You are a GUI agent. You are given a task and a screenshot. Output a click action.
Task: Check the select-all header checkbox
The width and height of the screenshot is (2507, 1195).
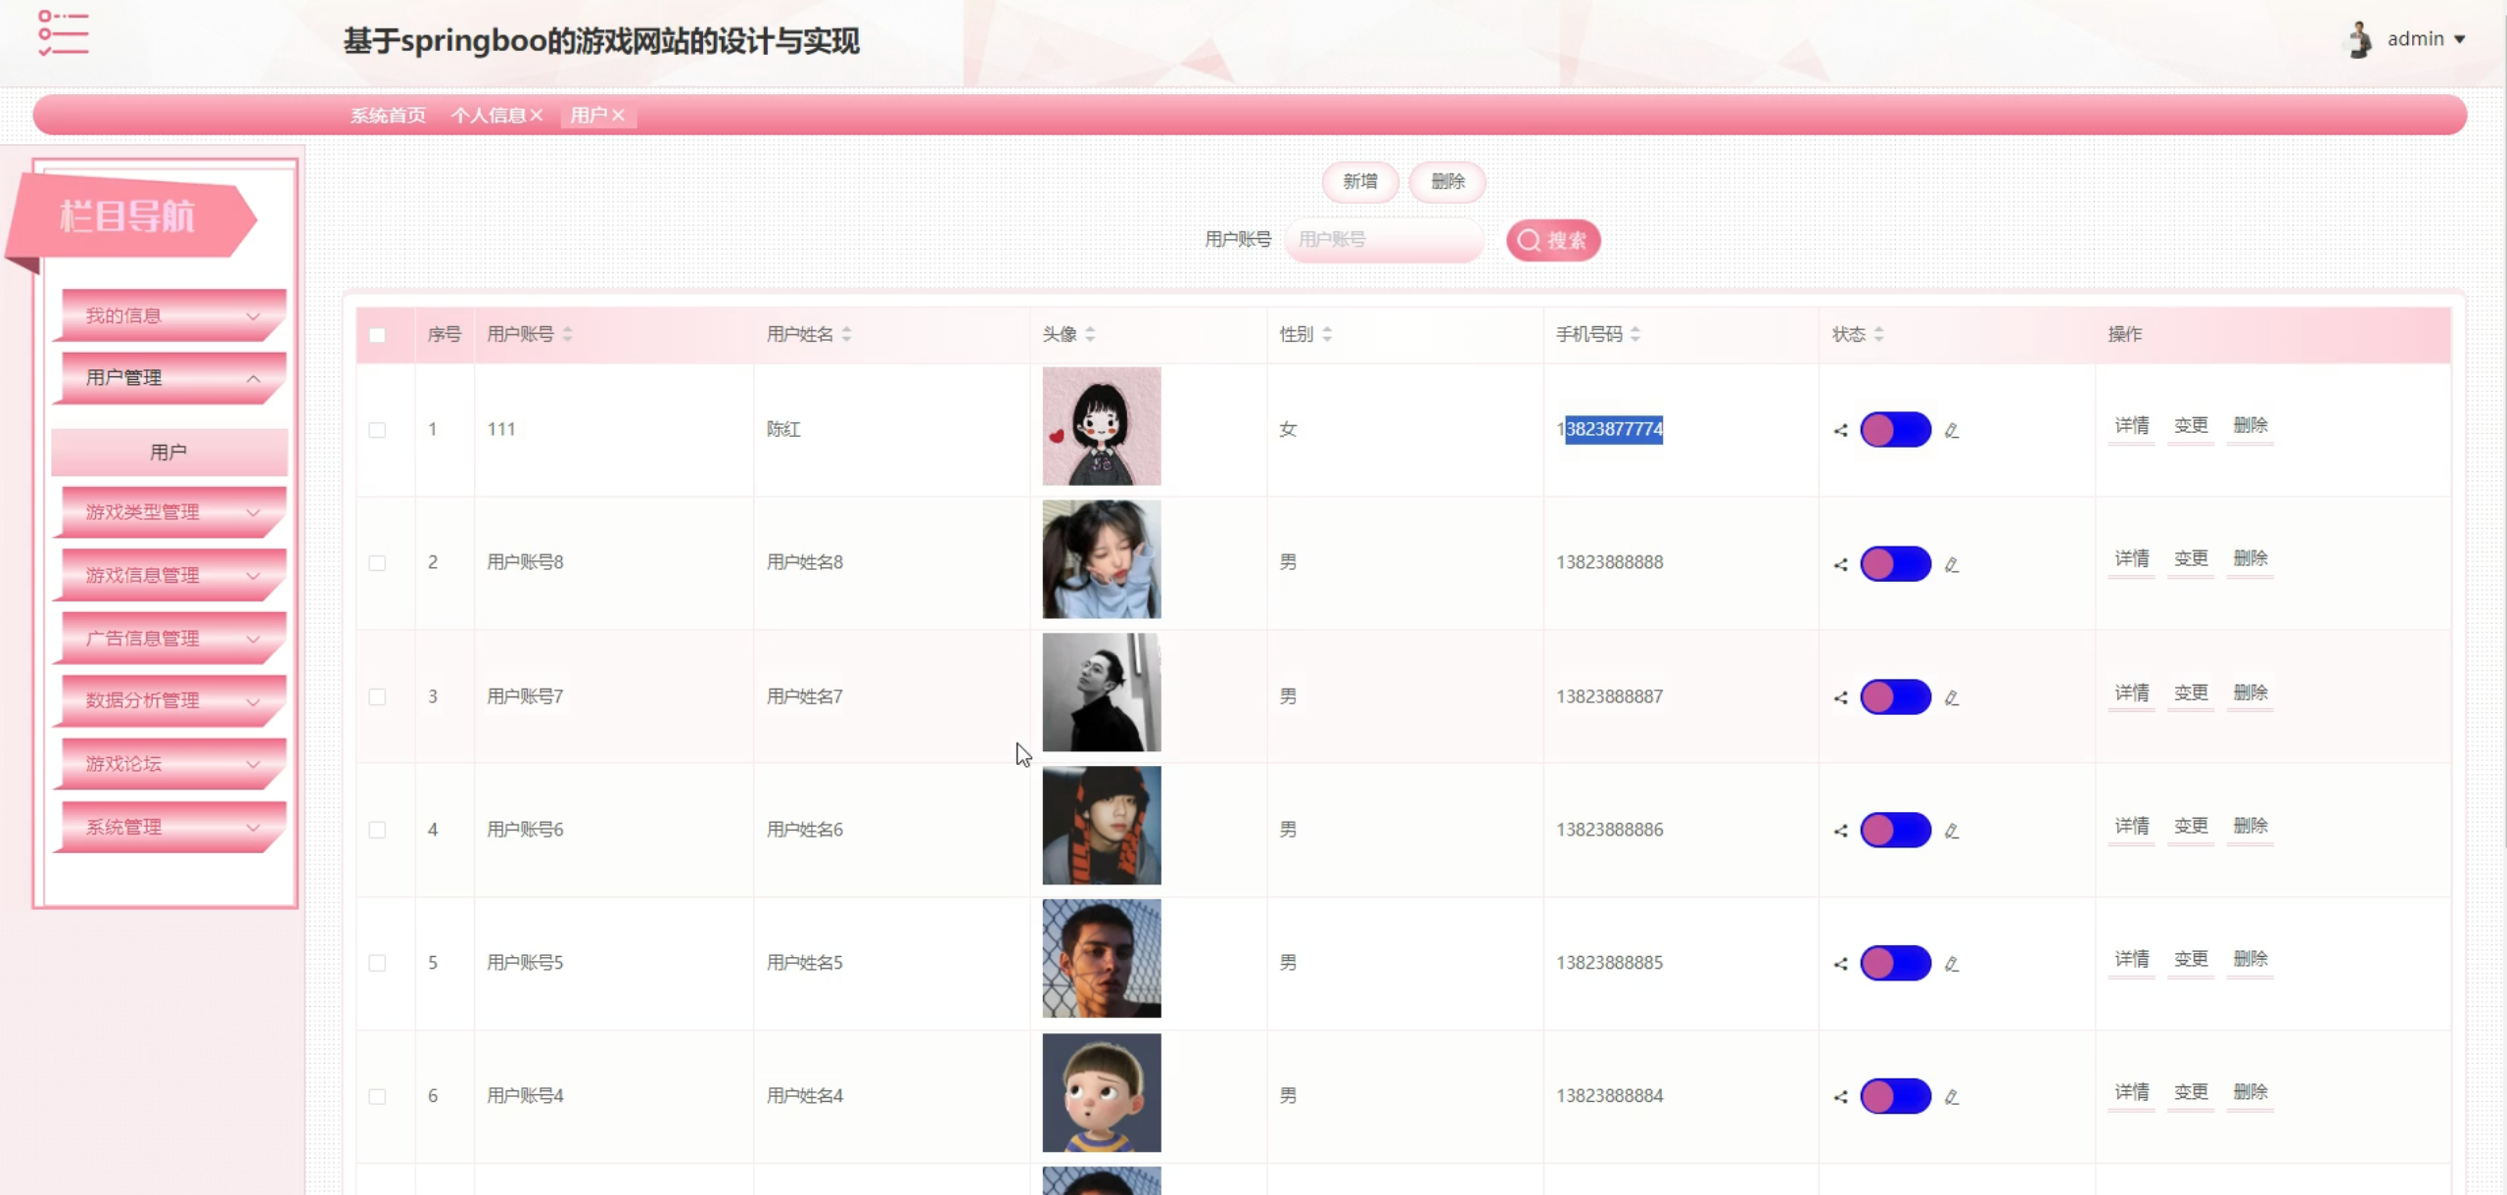coord(377,335)
